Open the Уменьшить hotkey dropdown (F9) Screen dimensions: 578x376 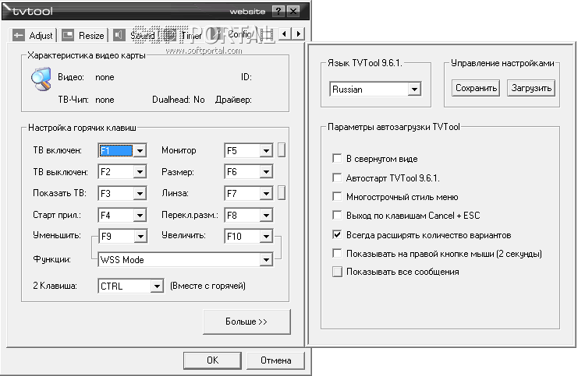(x=140, y=236)
